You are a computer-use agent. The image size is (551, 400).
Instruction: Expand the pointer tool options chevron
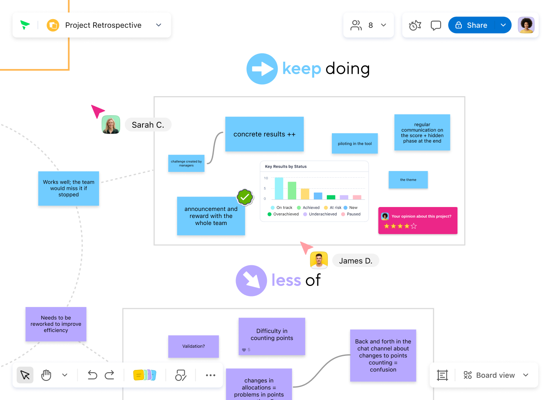coord(65,375)
